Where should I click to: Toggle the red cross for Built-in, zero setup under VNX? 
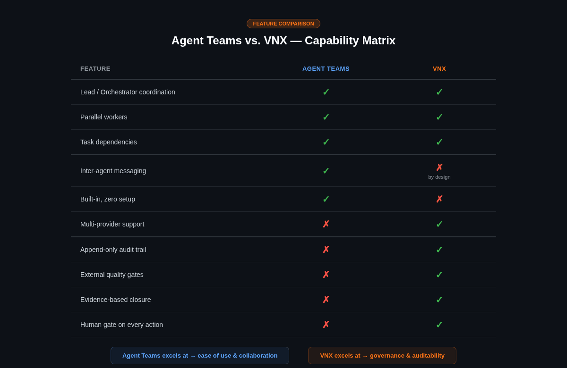click(439, 199)
